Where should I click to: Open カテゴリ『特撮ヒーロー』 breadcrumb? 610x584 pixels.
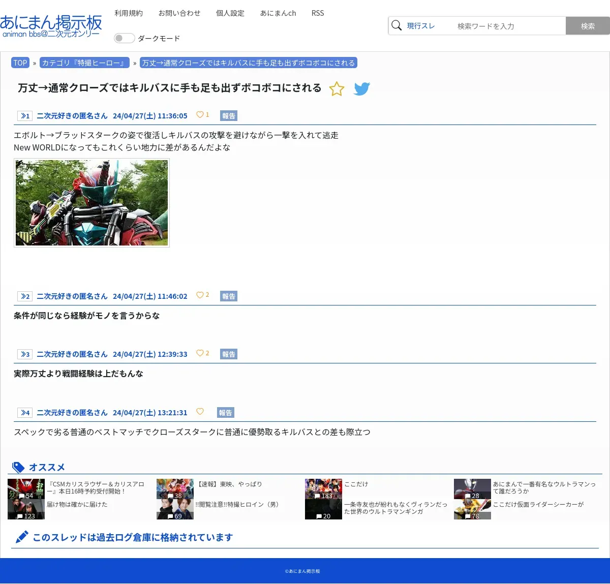pyautogui.click(x=84, y=63)
